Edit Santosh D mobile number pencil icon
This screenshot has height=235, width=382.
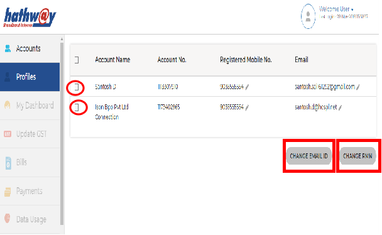pos(247,87)
